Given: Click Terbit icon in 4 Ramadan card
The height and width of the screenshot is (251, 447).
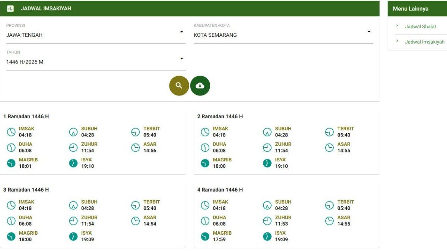Looking at the screenshot, I should [329, 205].
